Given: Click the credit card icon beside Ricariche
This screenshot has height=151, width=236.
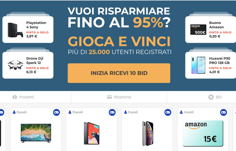Looking at the screenshot, I should 109,97.
